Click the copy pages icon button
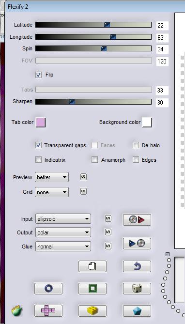 coord(92,266)
